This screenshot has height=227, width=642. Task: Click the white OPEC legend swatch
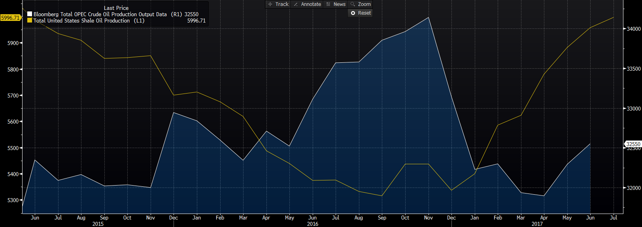click(x=30, y=14)
